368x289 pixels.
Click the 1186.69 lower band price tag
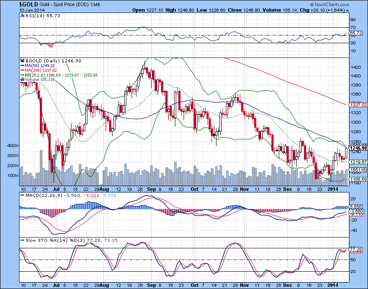tap(358, 180)
